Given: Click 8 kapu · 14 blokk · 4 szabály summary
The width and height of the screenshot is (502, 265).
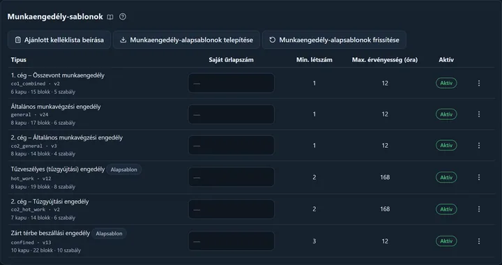Looking at the screenshot, I should coord(43,154).
